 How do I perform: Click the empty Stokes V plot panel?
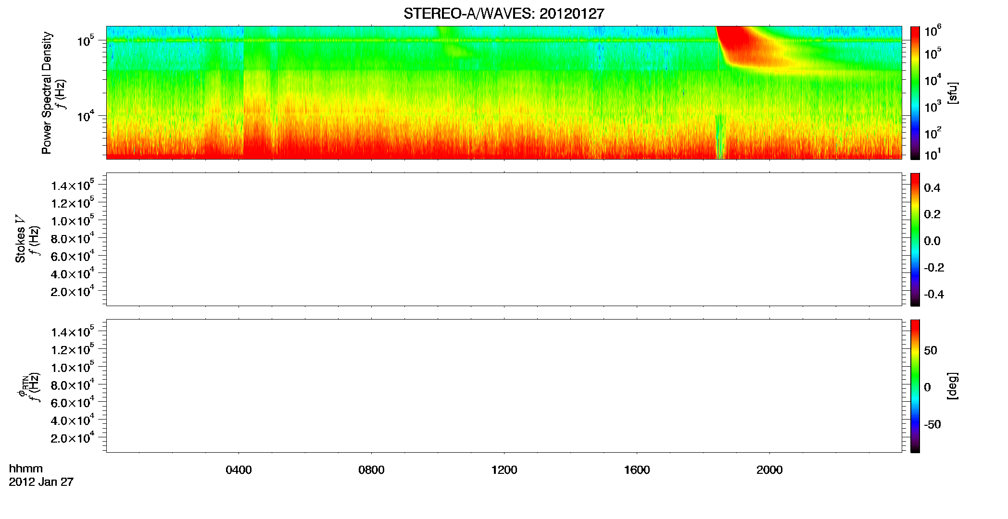pos(504,239)
